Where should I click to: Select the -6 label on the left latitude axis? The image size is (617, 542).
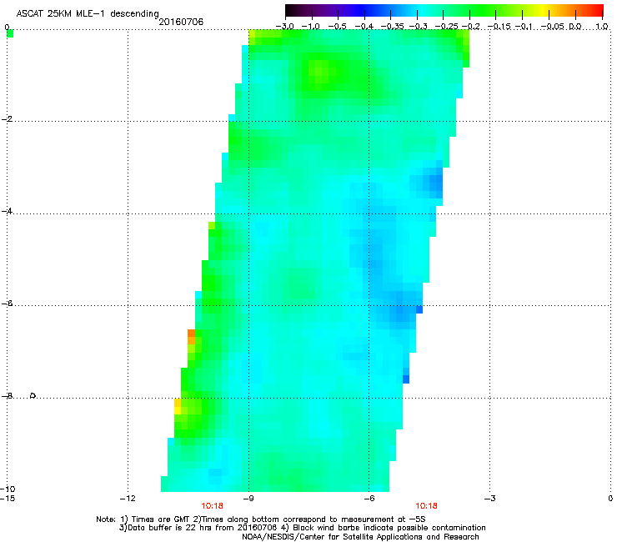point(7,304)
